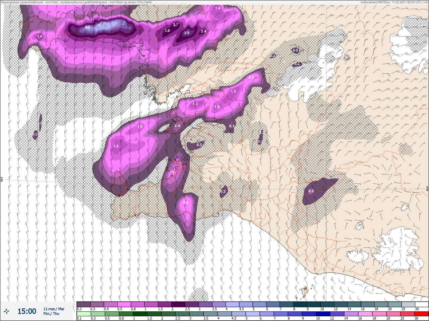Click the 15:00 forecast time label
The image size is (429, 321).
click(27, 312)
